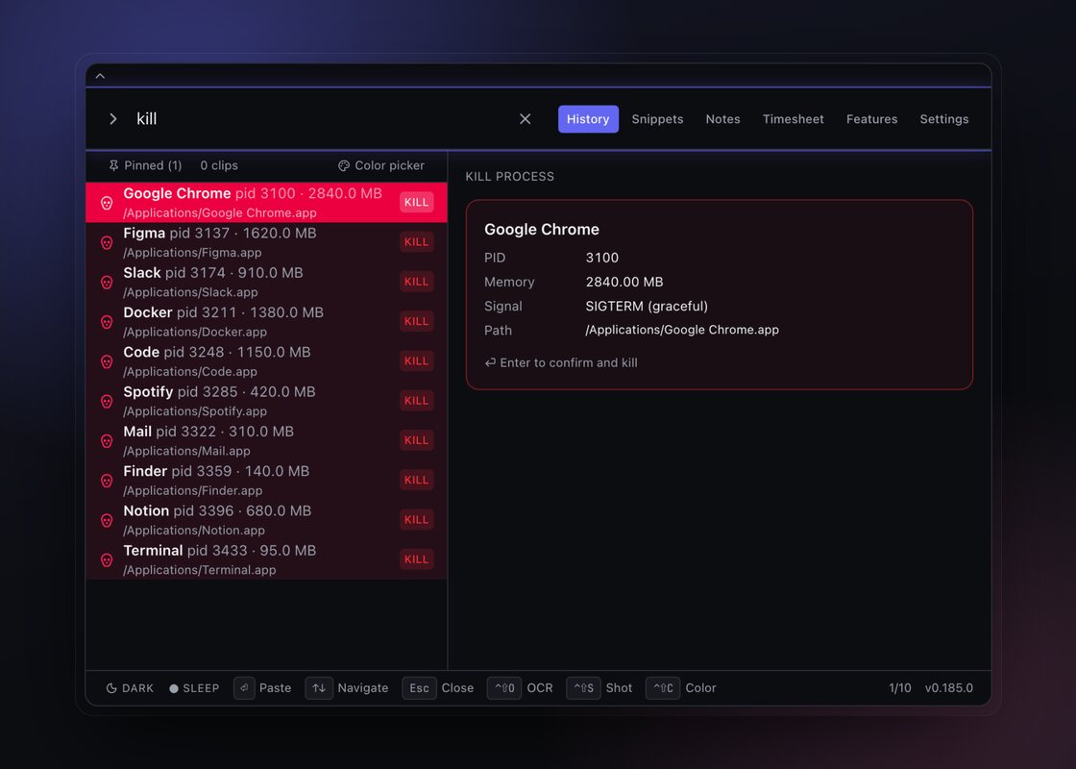Click the skull icon beside Docker
Viewport: 1076px width, 769px height.
click(107, 322)
